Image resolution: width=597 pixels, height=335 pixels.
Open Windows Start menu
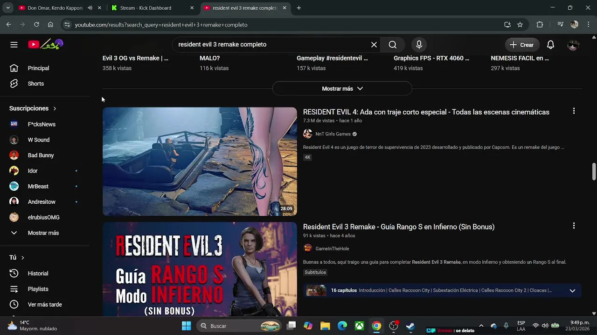coord(186,326)
